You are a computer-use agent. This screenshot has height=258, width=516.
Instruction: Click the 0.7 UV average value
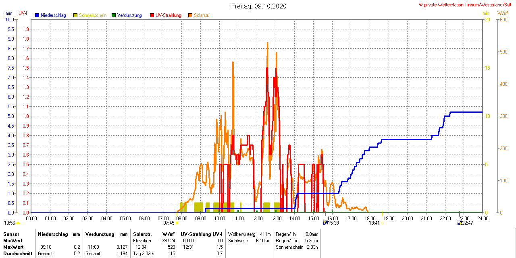click(220, 254)
